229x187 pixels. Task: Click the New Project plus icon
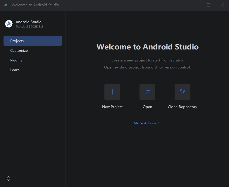click(112, 92)
